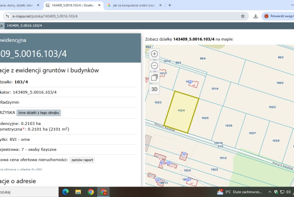Open the browser downloads icon
Screen dimensions: 294x197
point(256,16)
